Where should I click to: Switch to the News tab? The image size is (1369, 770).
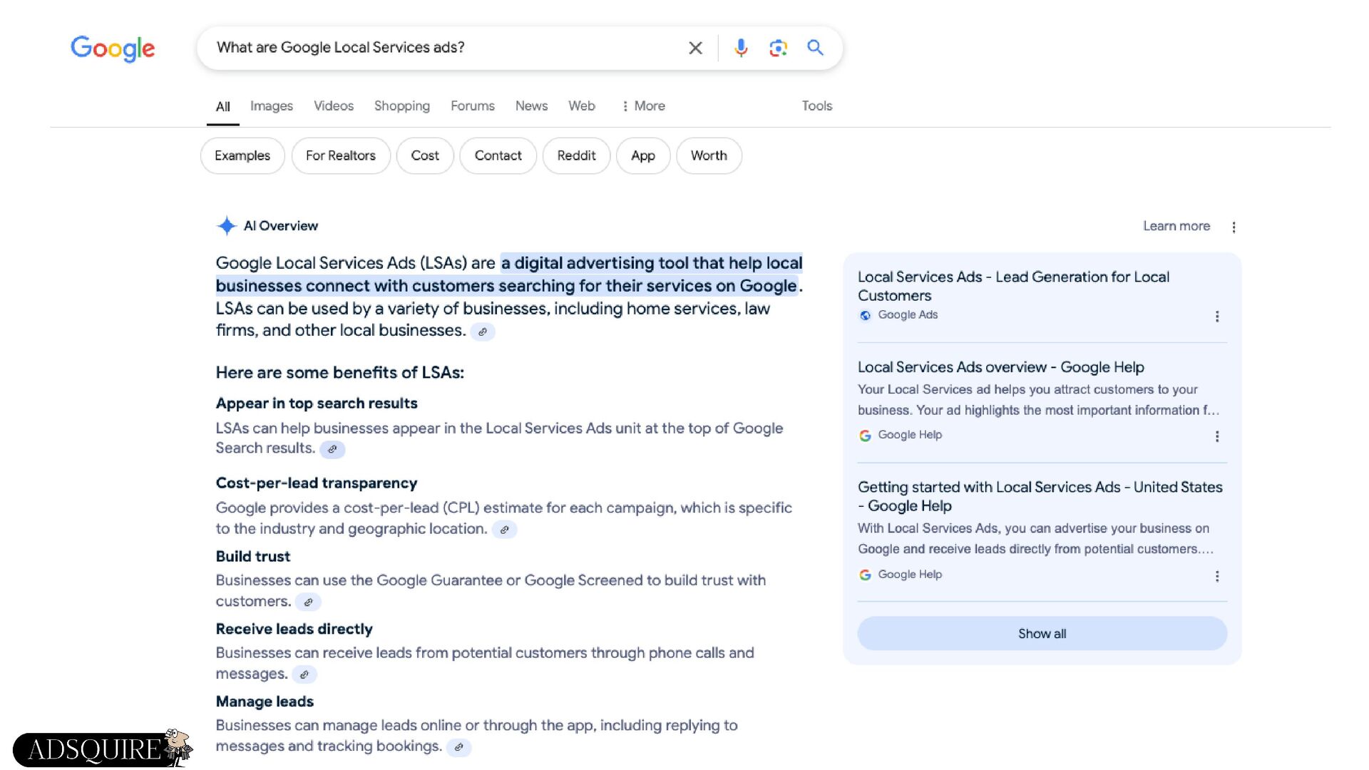pos(531,106)
